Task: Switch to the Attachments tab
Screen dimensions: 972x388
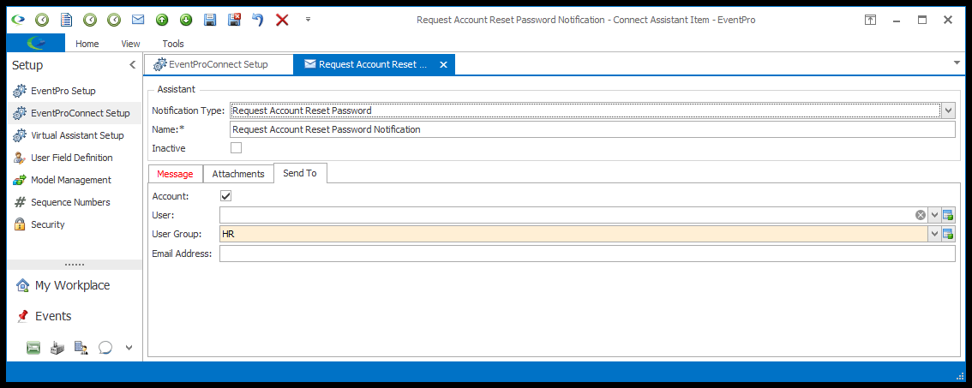Action: click(x=238, y=174)
